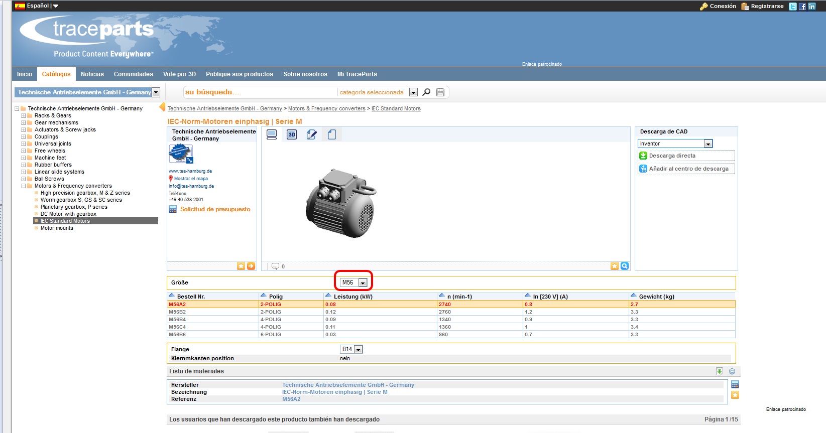The height and width of the screenshot is (433, 826).
Task: Open the Comunidades tab
Action: pos(134,74)
